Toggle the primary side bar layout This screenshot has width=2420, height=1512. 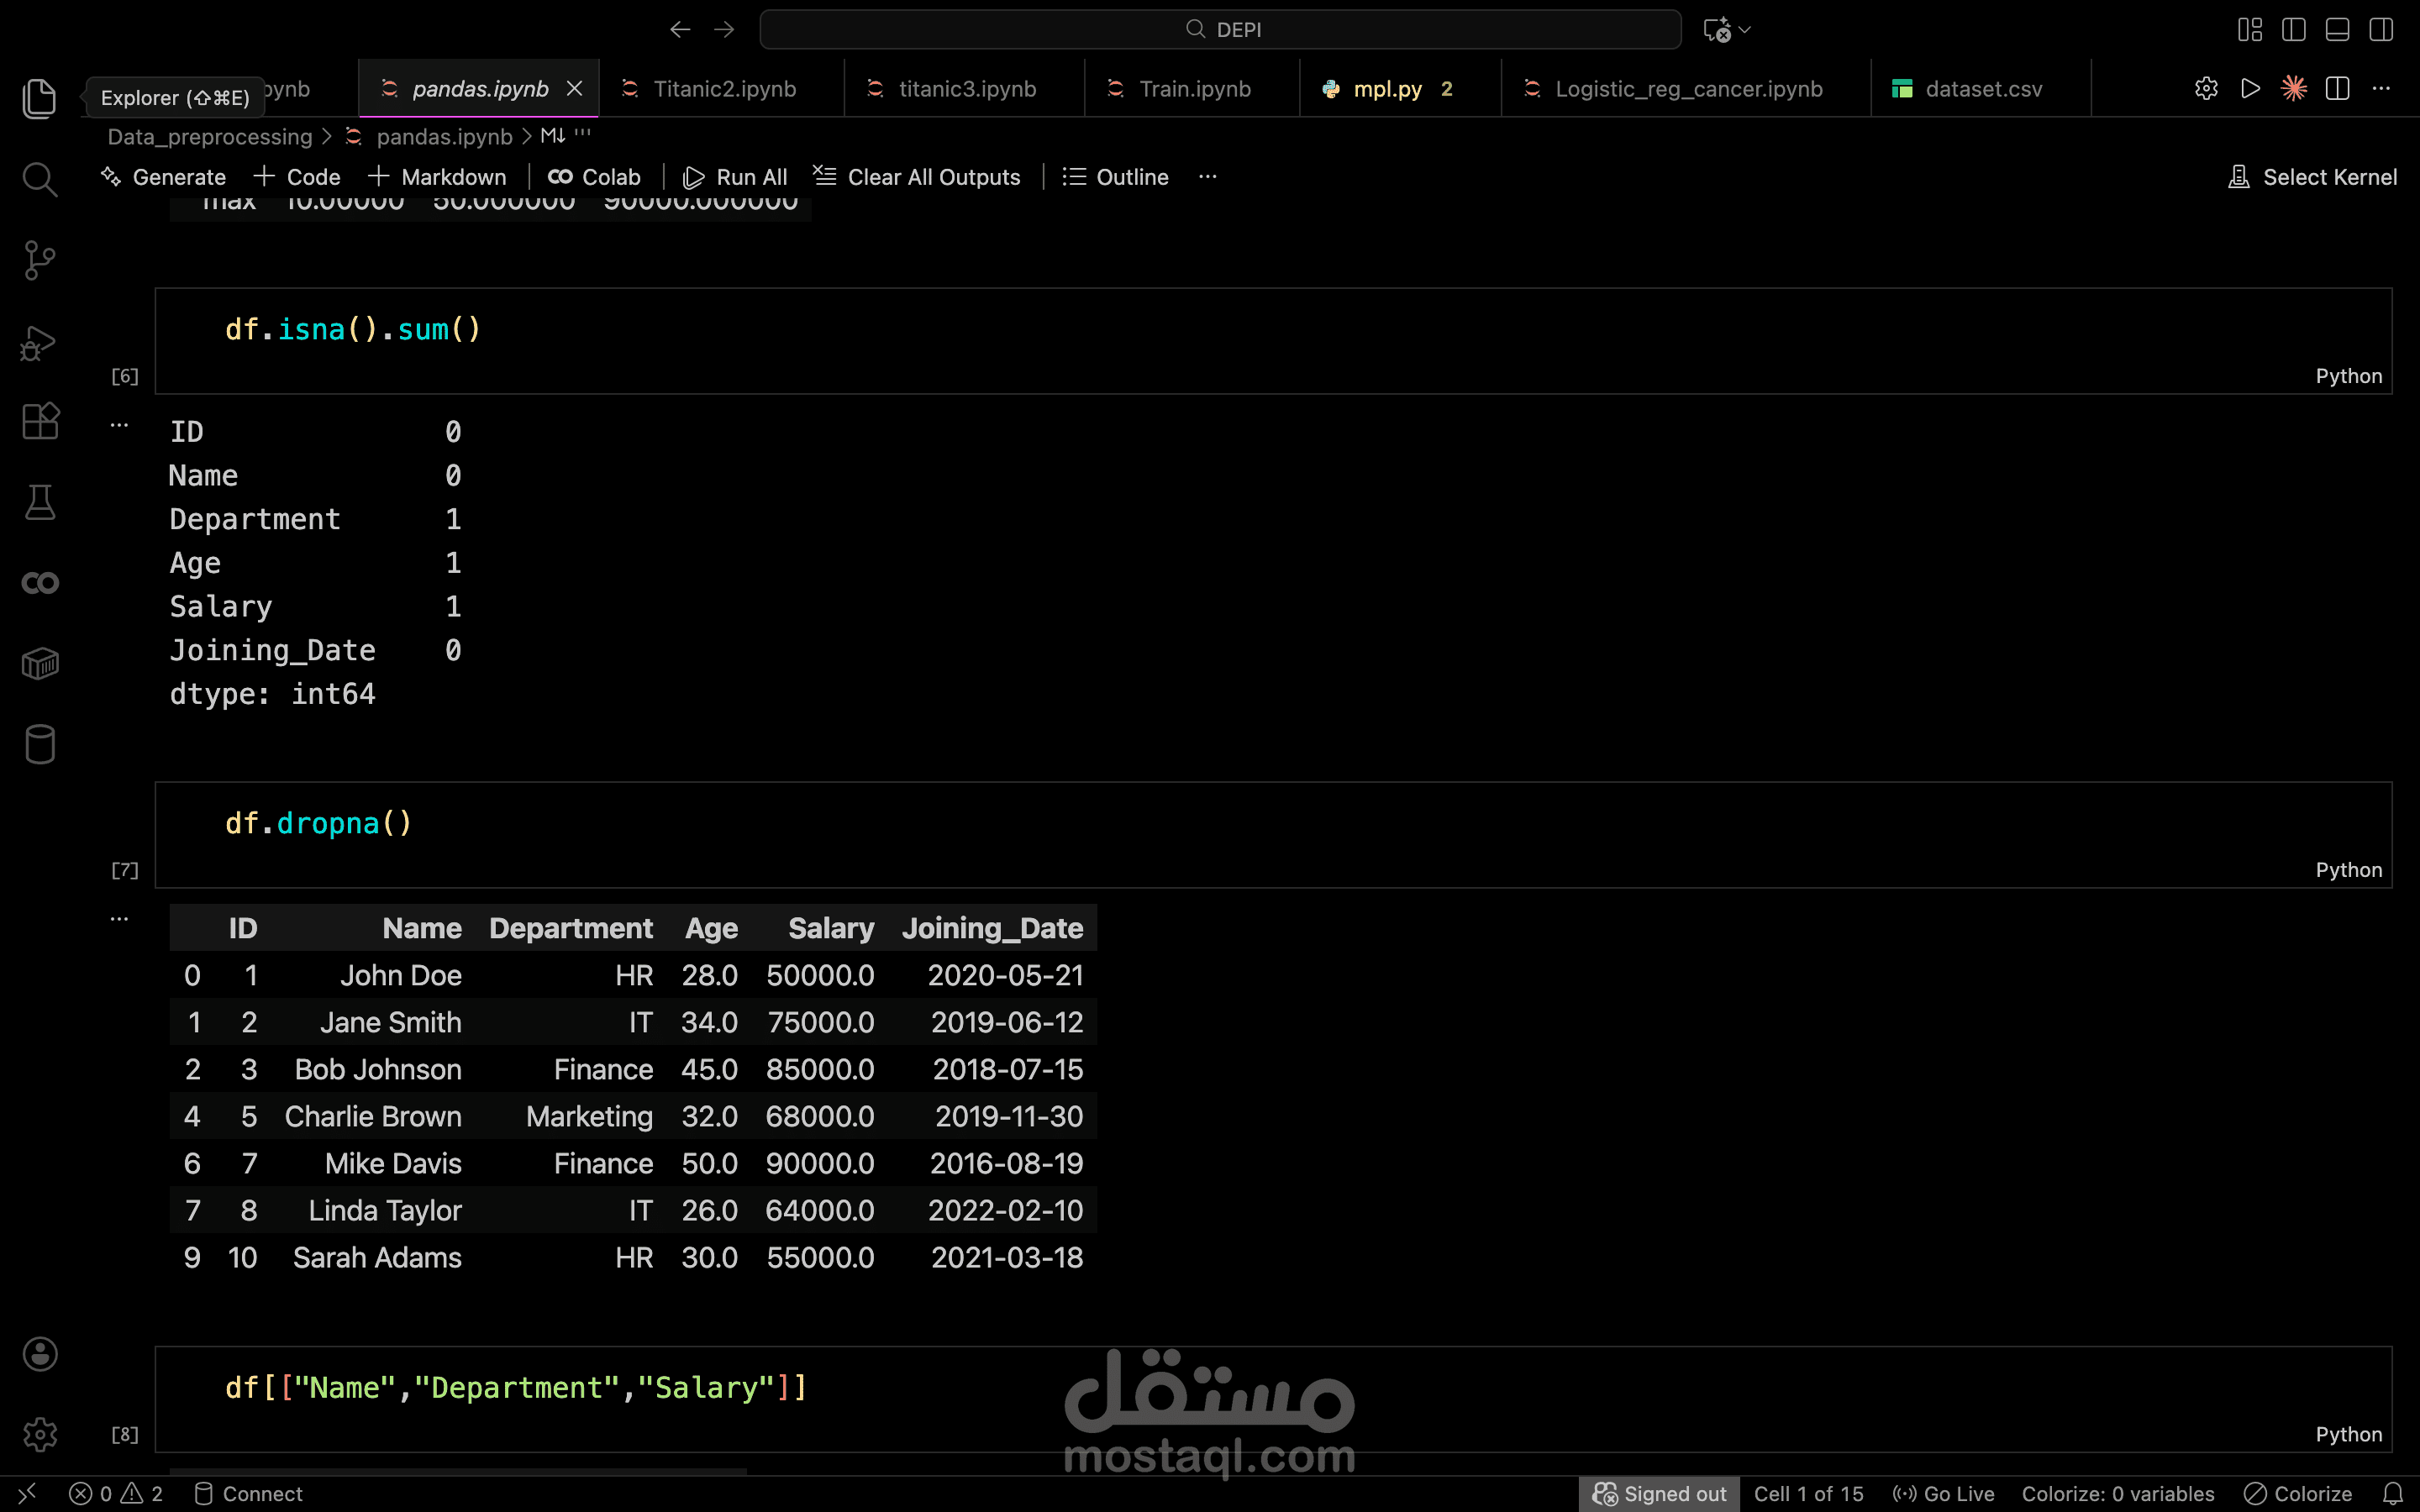(2294, 30)
